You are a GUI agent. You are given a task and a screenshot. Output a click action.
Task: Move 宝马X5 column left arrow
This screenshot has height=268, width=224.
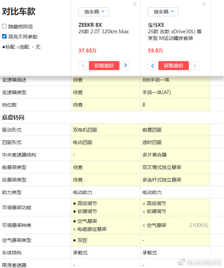pos(152,65)
